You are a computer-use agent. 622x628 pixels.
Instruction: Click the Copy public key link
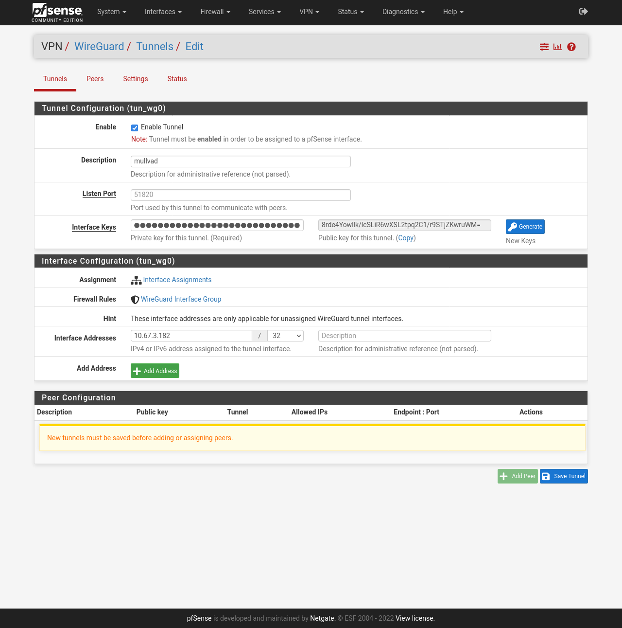(x=406, y=238)
